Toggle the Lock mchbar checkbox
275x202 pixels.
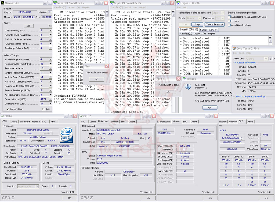(8, 109)
